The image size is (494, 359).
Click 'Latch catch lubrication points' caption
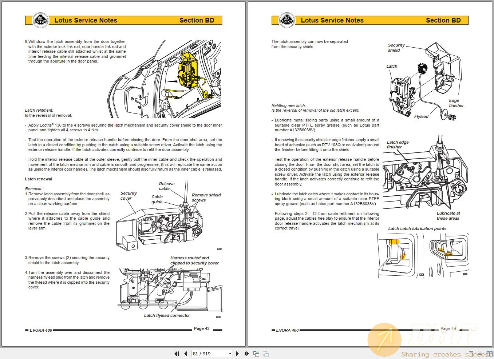[417, 228]
